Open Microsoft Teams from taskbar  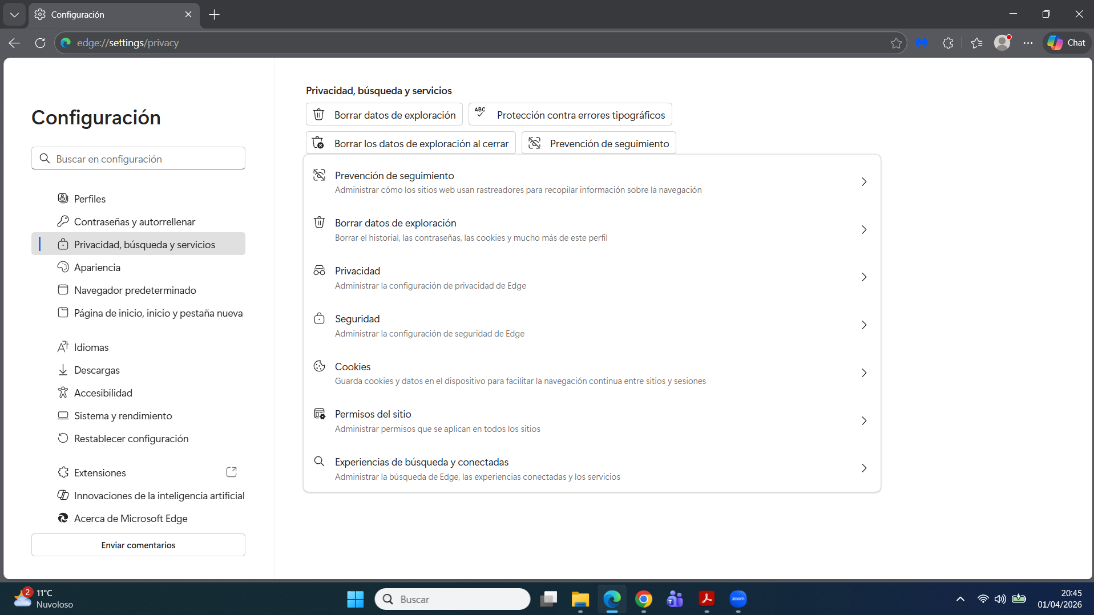675,599
